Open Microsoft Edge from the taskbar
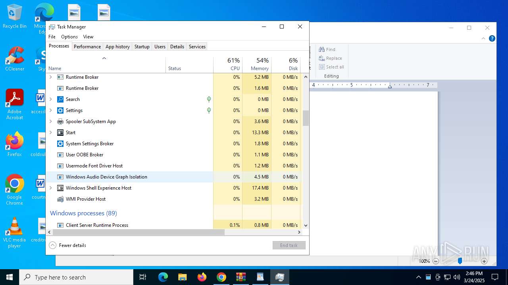This screenshot has width=508, height=285. point(163,277)
